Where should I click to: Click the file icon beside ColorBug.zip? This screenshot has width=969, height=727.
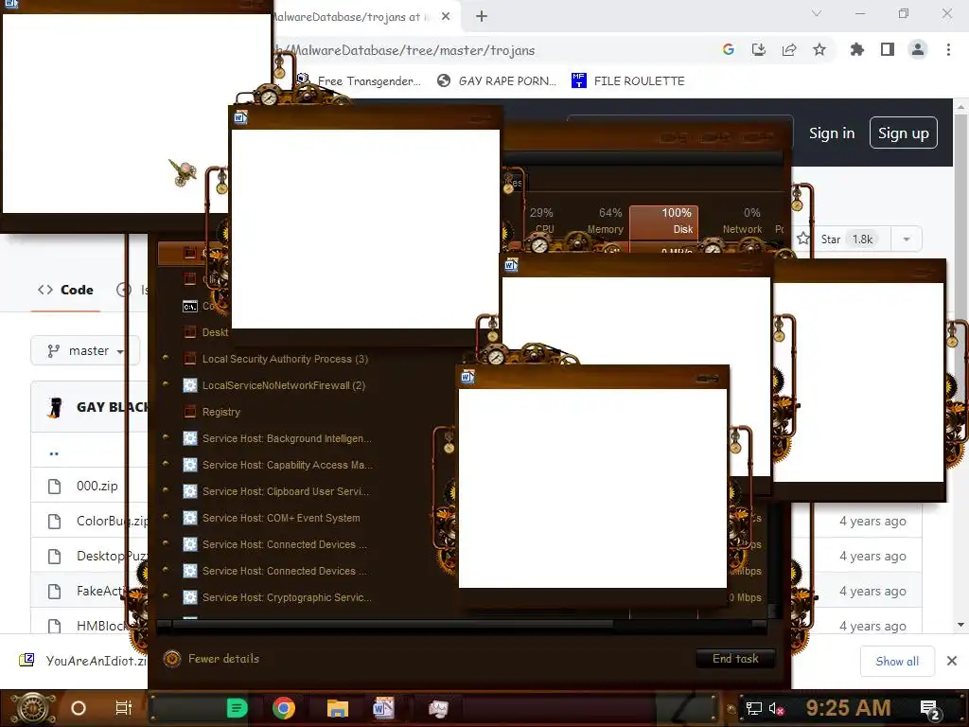(54, 522)
